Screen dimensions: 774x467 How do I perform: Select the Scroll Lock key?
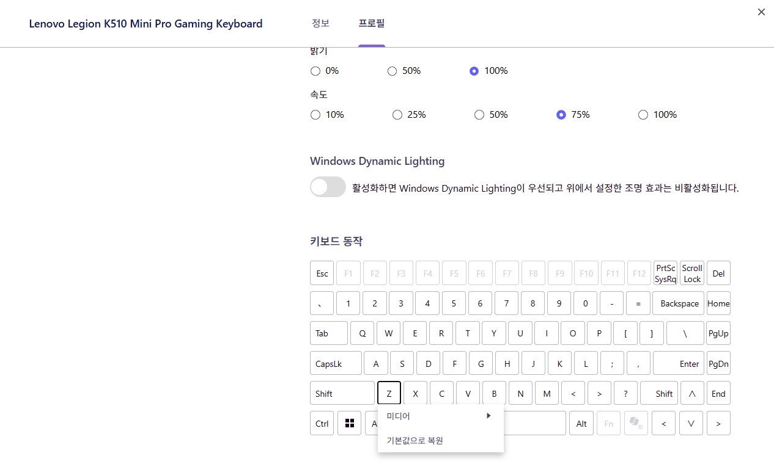coord(692,273)
